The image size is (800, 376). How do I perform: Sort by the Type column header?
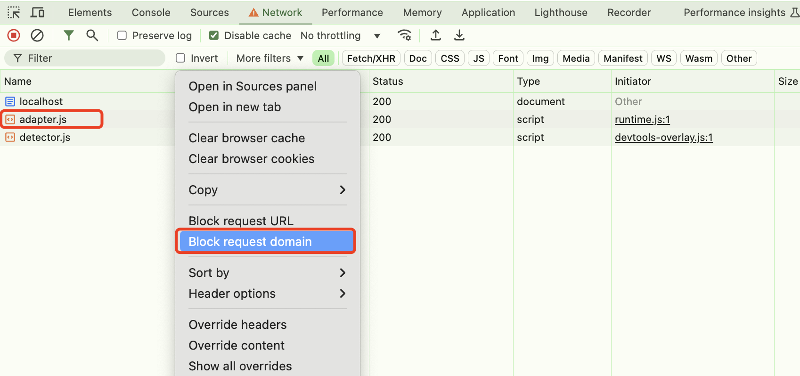(562, 81)
